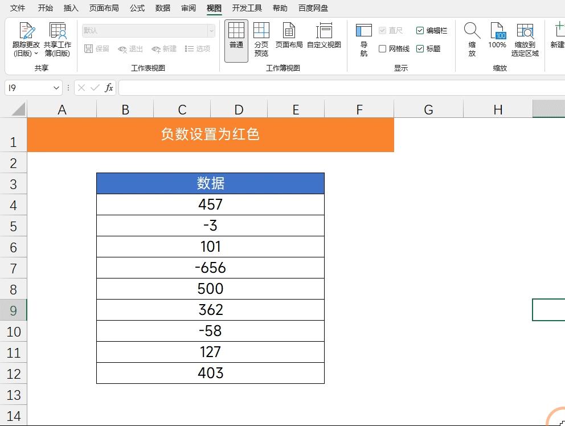The width and height of the screenshot is (565, 426).
Task: Toggle the 网格线 (Gridlines) checkbox
Action: coord(383,48)
